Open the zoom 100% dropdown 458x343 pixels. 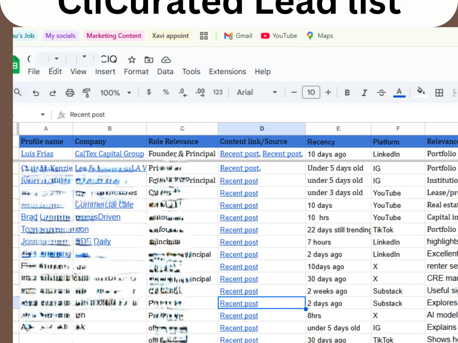116,93
